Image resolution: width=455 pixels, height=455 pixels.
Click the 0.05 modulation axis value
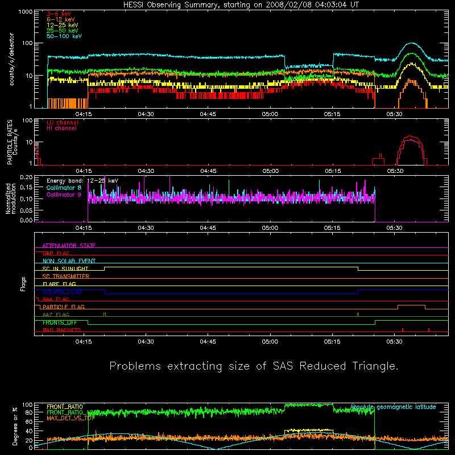(26, 210)
